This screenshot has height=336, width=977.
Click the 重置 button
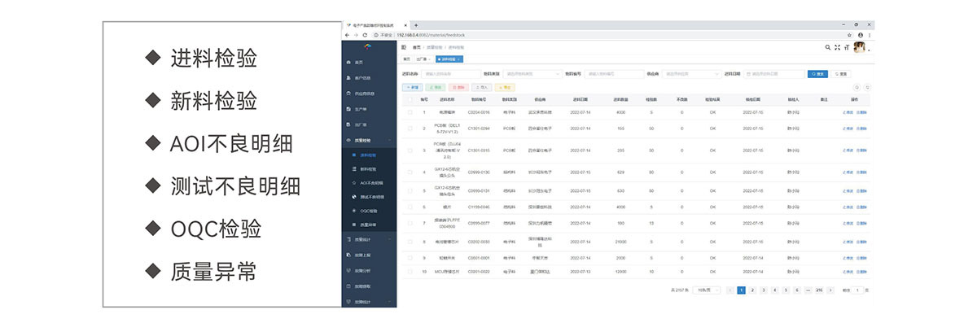pyautogui.click(x=840, y=74)
